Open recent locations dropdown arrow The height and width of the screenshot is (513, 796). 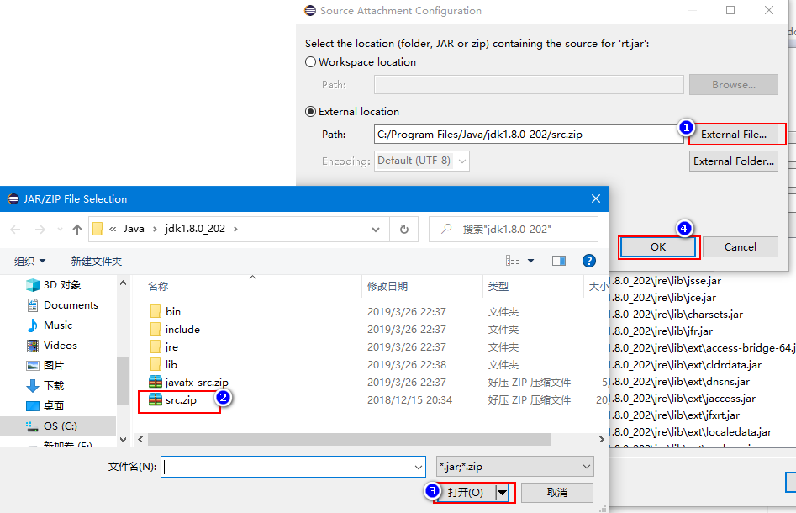pyautogui.click(x=60, y=230)
